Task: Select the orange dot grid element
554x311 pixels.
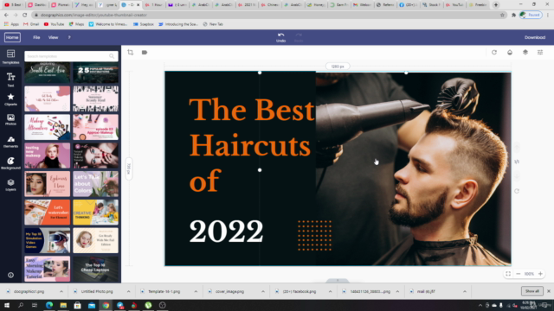Action: pyautogui.click(x=314, y=236)
